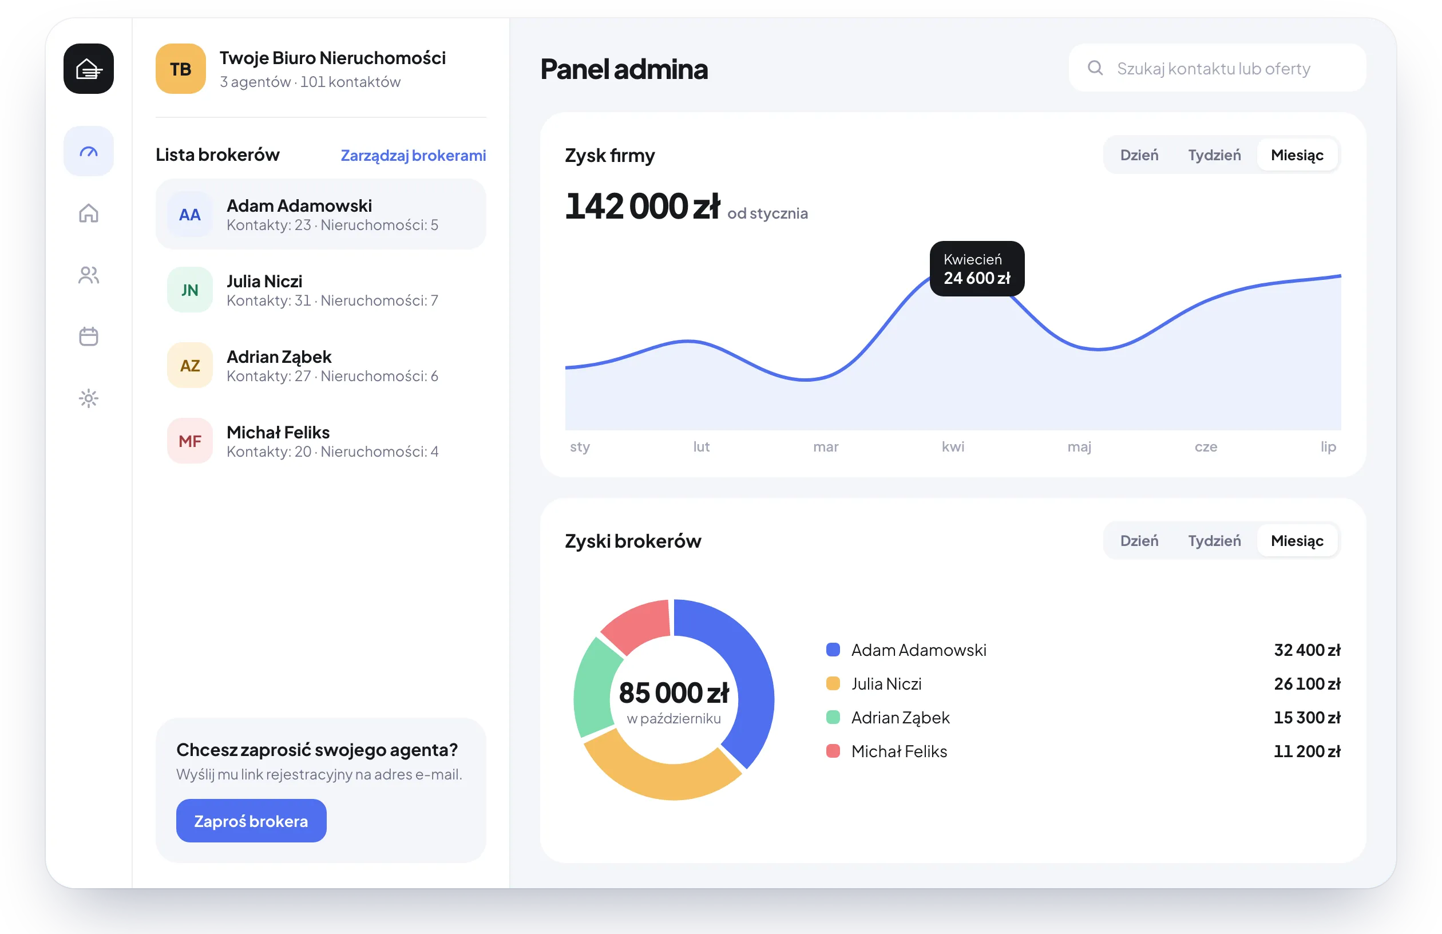The width and height of the screenshot is (1442, 934).
Task: Click the TB agency avatar
Action: coord(181,69)
